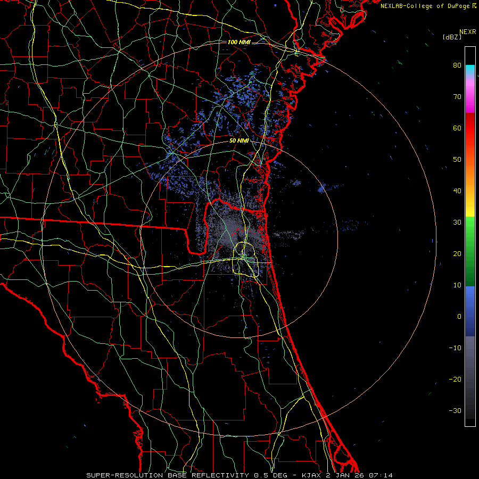Click the -10 dBZ value on the legend
The height and width of the screenshot is (479, 479).
(x=455, y=348)
